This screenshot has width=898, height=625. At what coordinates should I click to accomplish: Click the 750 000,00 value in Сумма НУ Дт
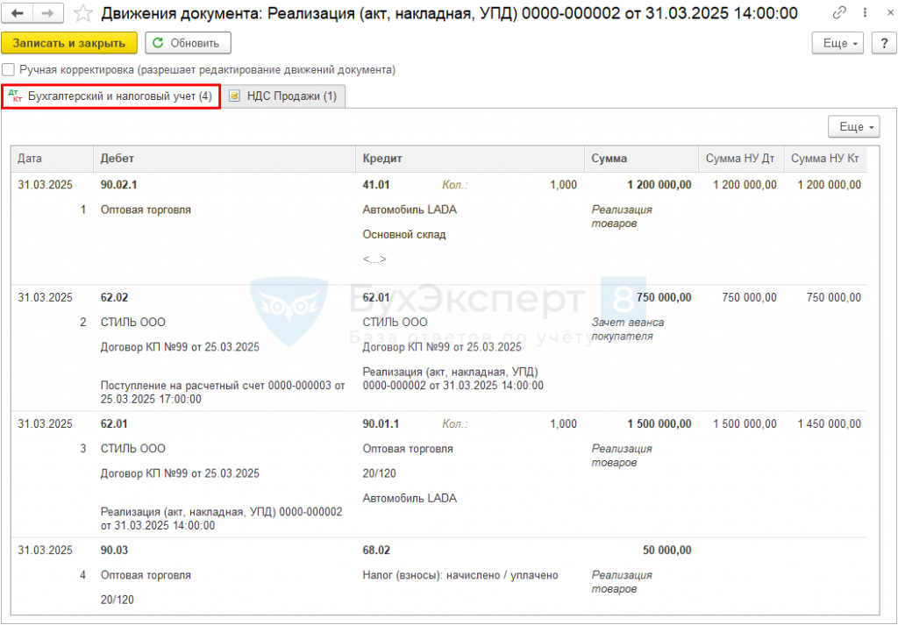pyautogui.click(x=749, y=298)
